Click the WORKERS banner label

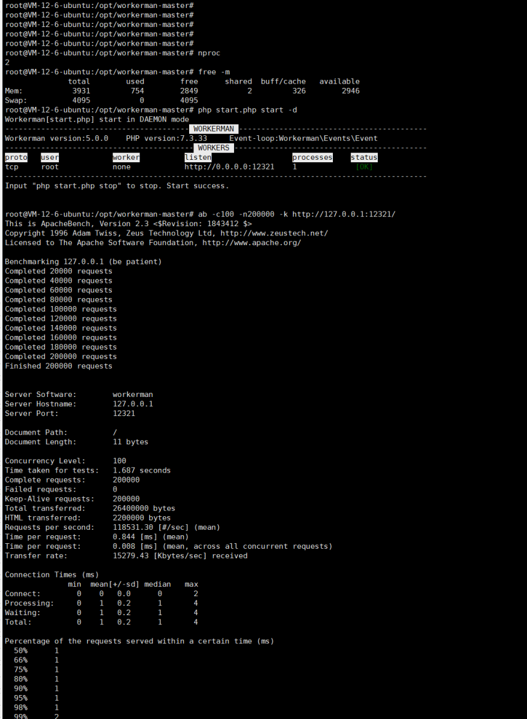point(214,147)
